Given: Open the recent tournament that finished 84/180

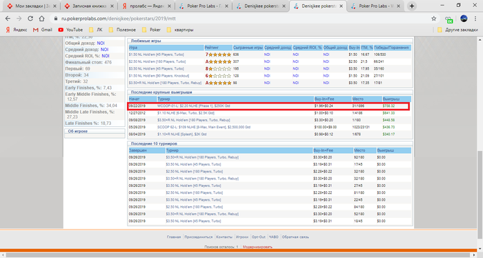Looking at the screenshot, I should (x=194, y=207).
